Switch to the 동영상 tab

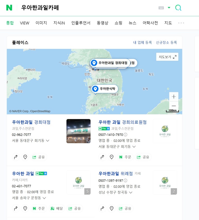pos(102,23)
